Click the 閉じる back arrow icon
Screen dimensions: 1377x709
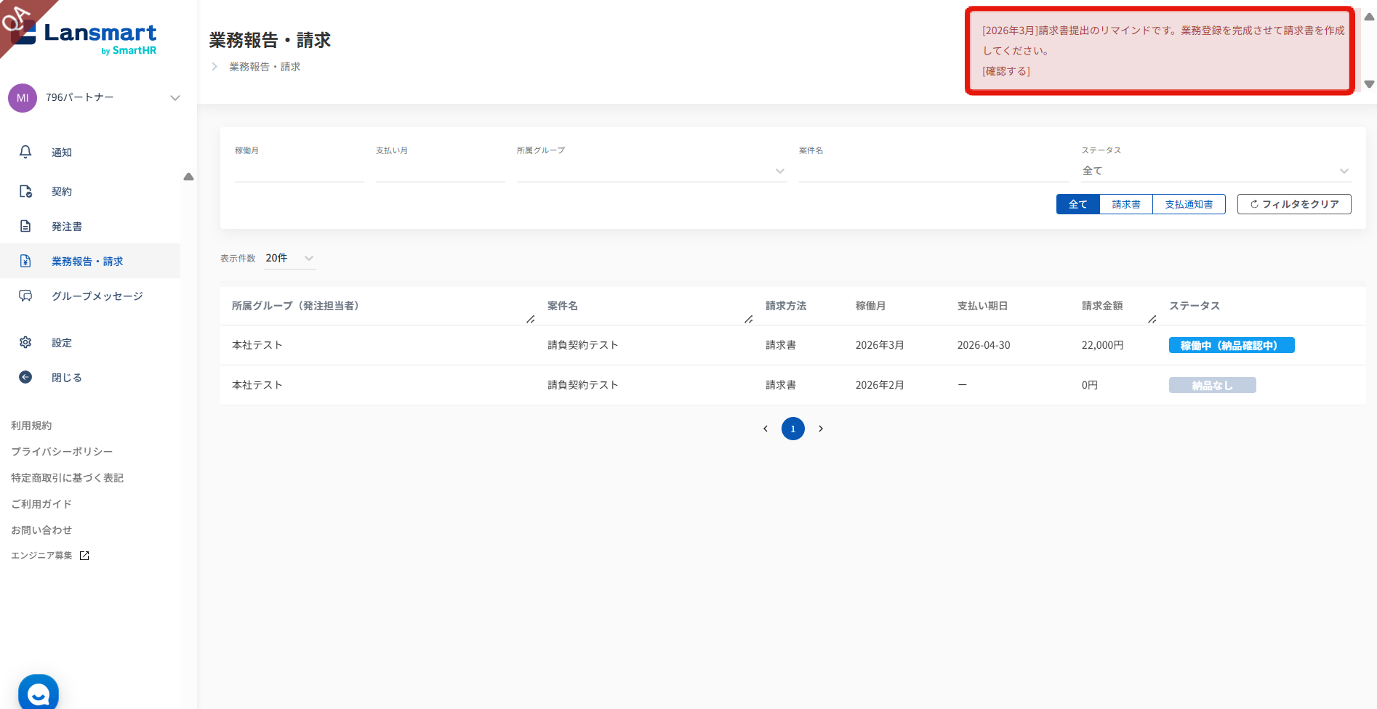pyautogui.click(x=25, y=377)
